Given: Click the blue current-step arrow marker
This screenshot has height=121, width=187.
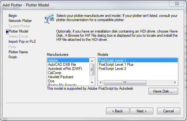Looking at the screenshot, I should (7, 32).
